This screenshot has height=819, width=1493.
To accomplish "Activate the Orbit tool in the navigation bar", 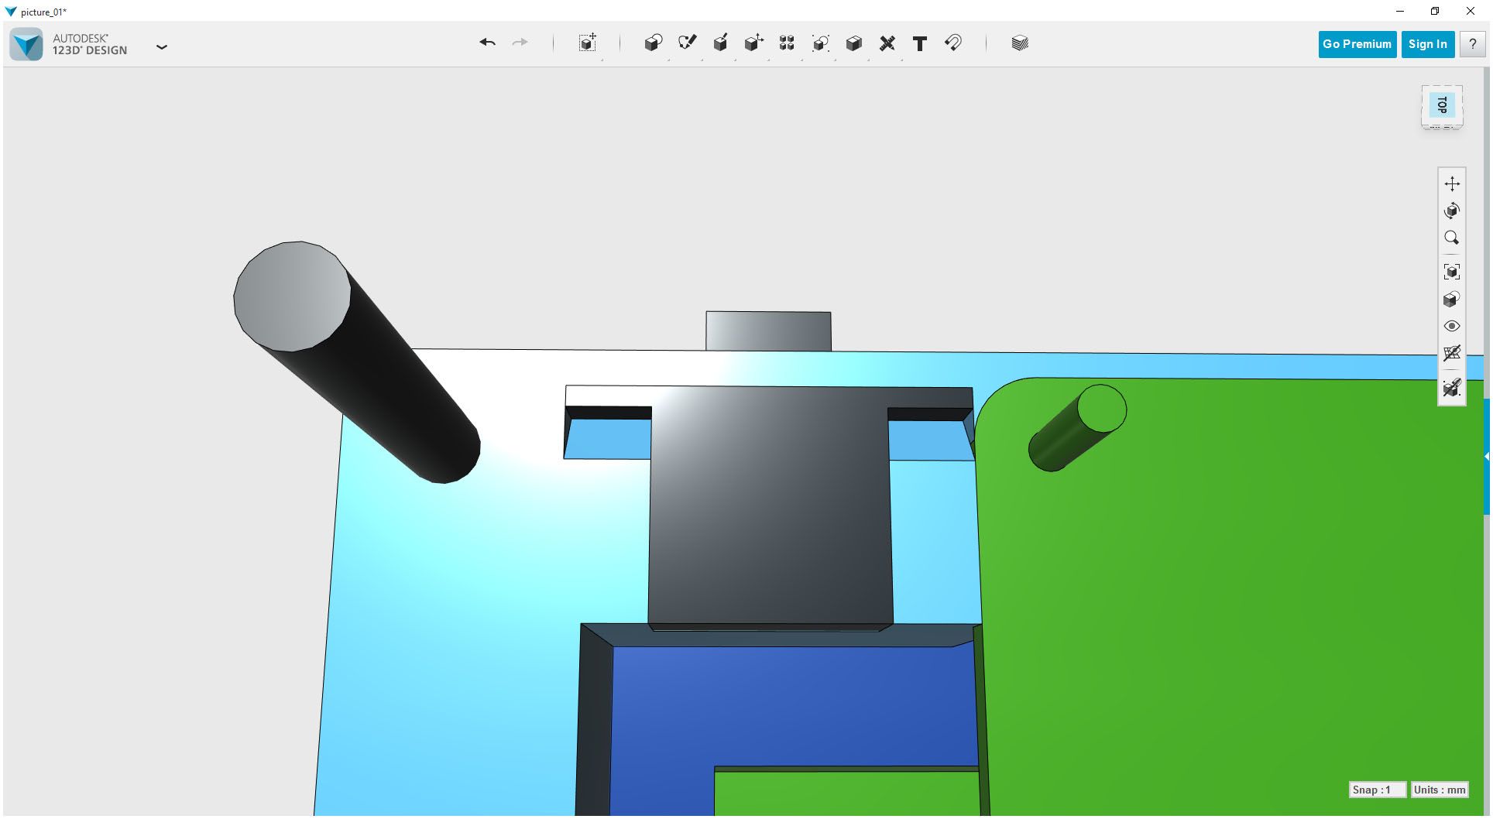I will tap(1453, 210).
